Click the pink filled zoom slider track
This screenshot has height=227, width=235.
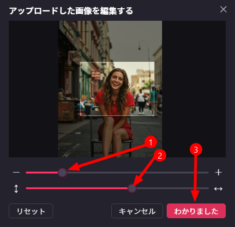point(42,173)
